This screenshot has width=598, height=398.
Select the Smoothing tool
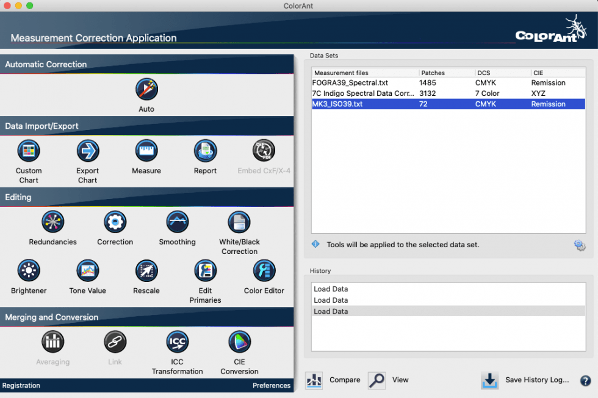[x=177, y=222]
